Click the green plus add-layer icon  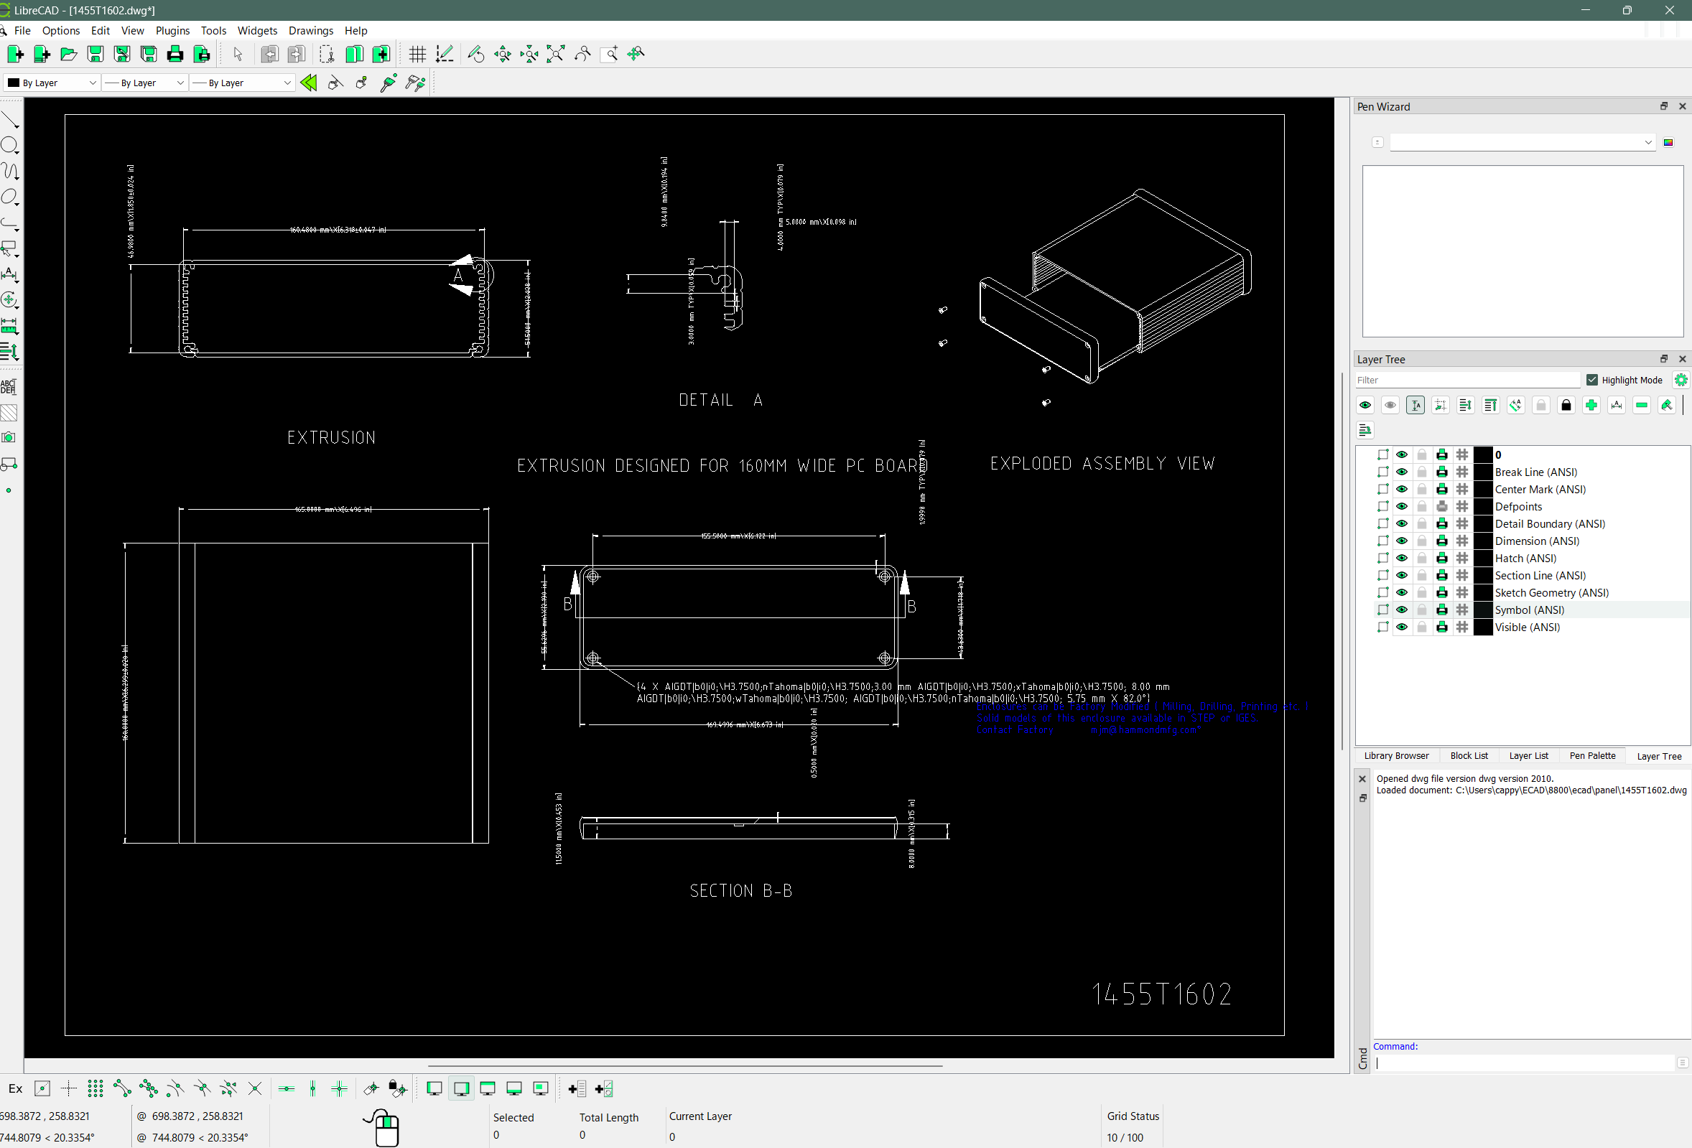pos(1591,406)
